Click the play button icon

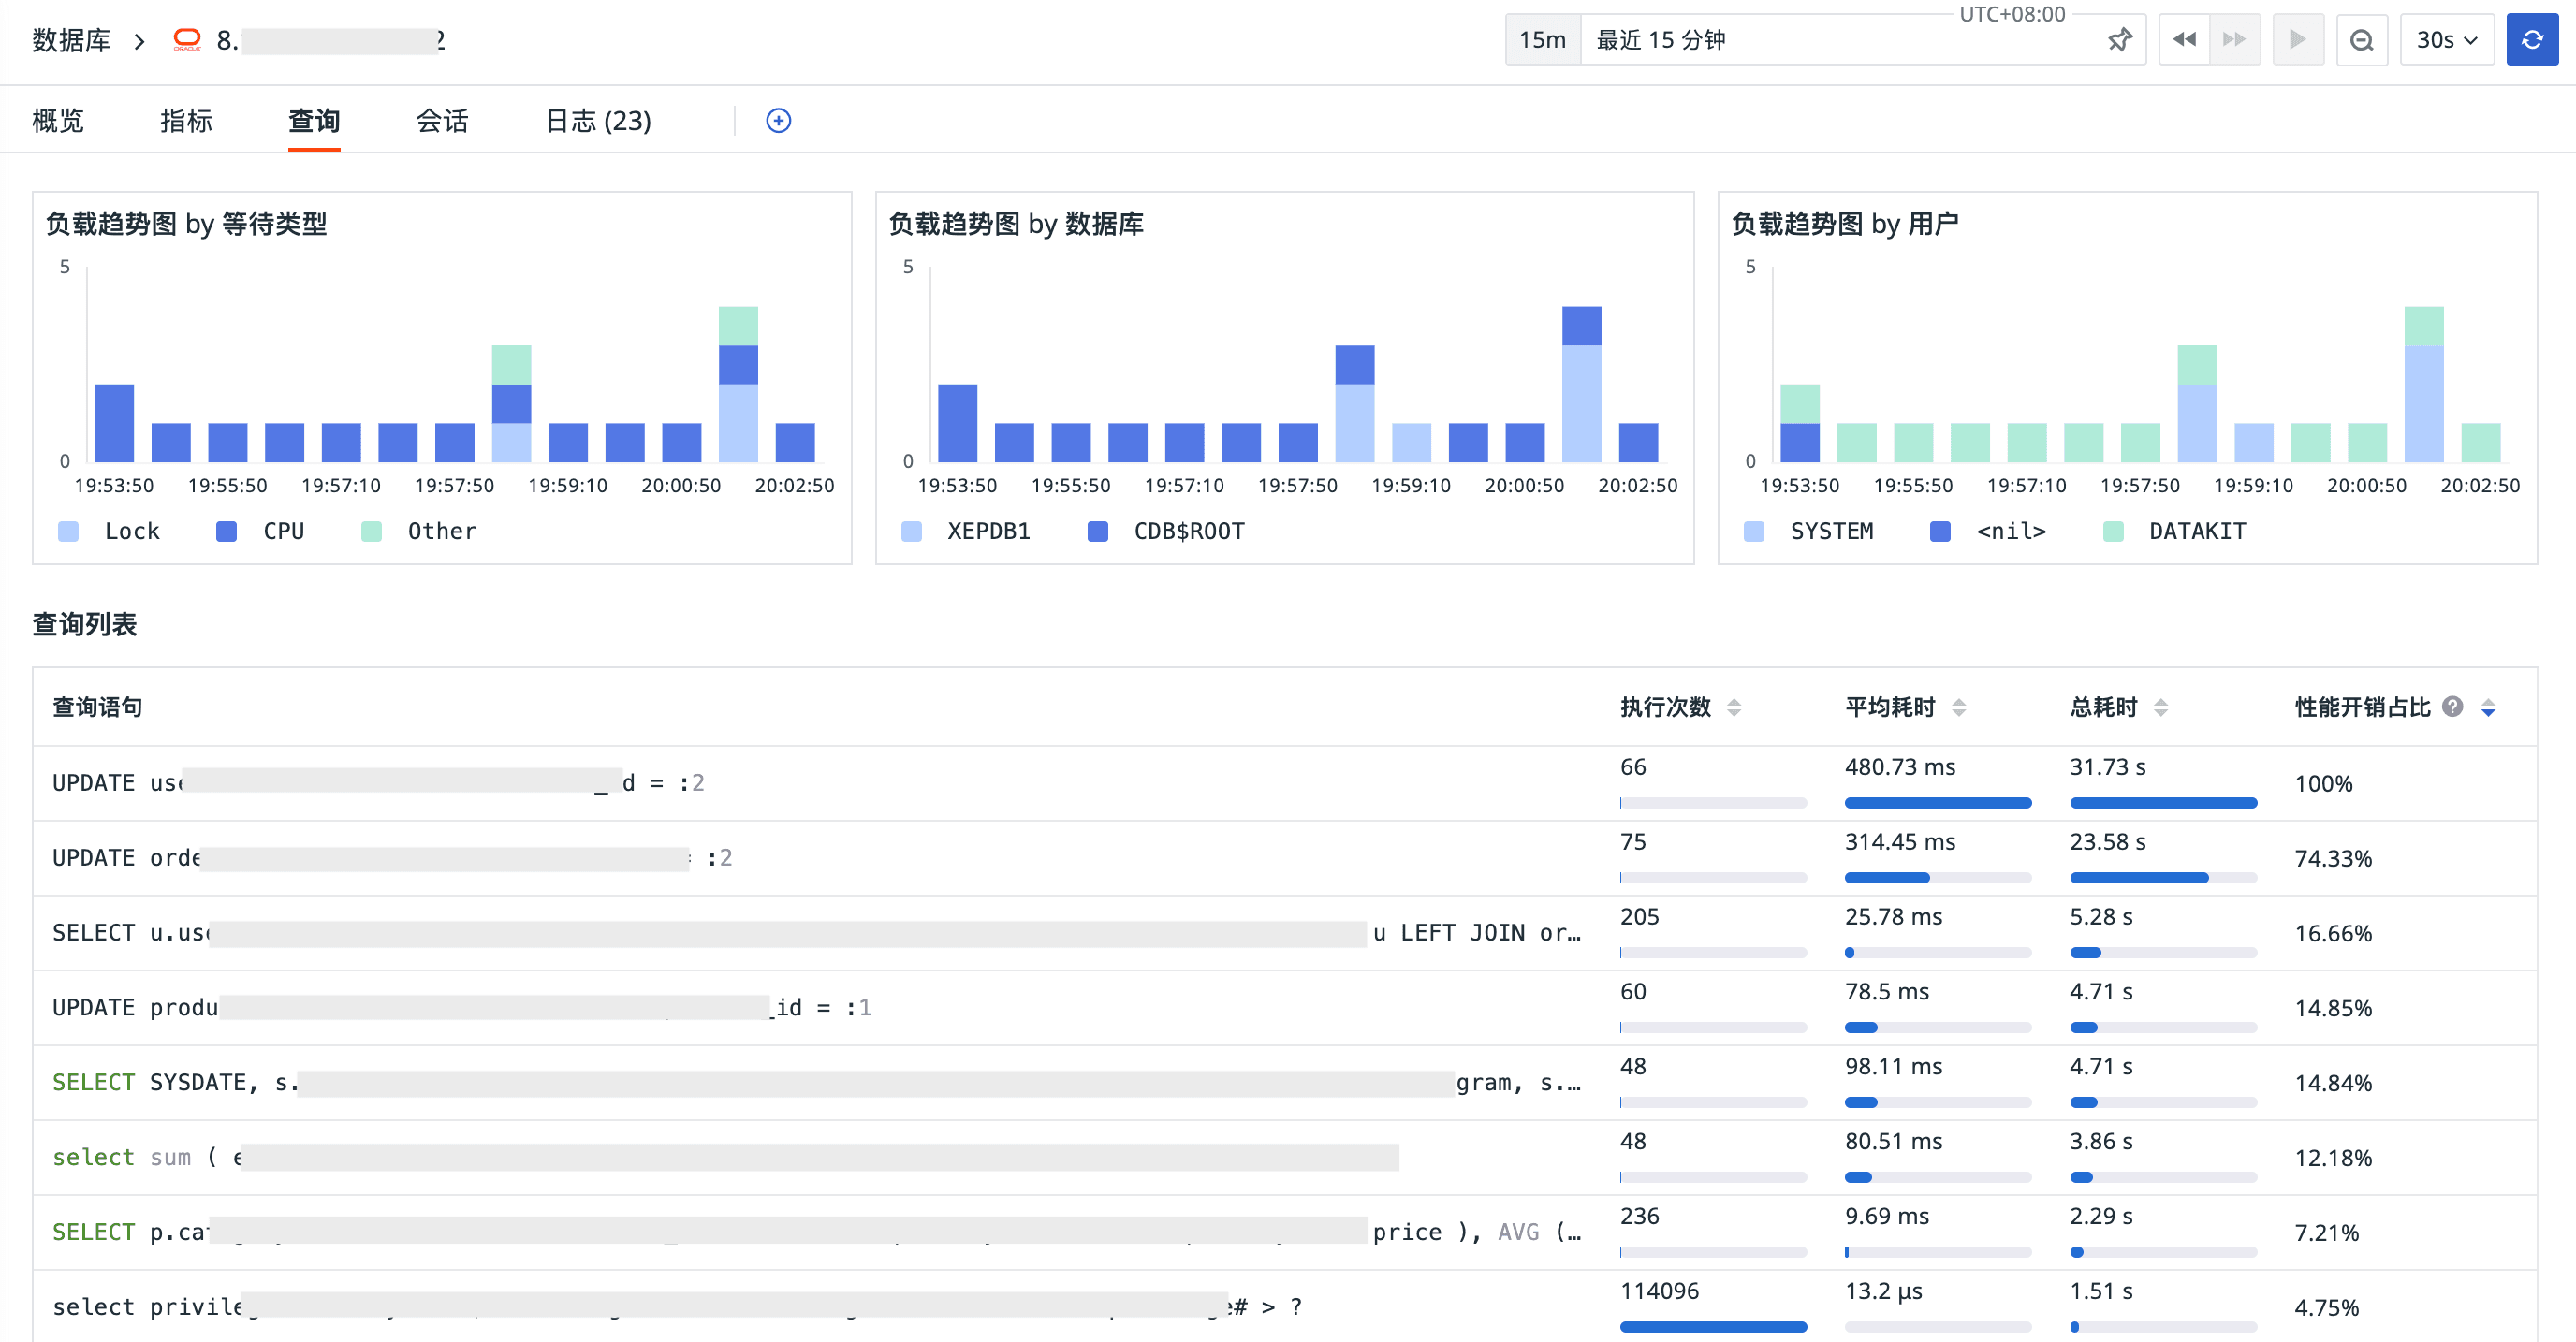pos(2297,40)
